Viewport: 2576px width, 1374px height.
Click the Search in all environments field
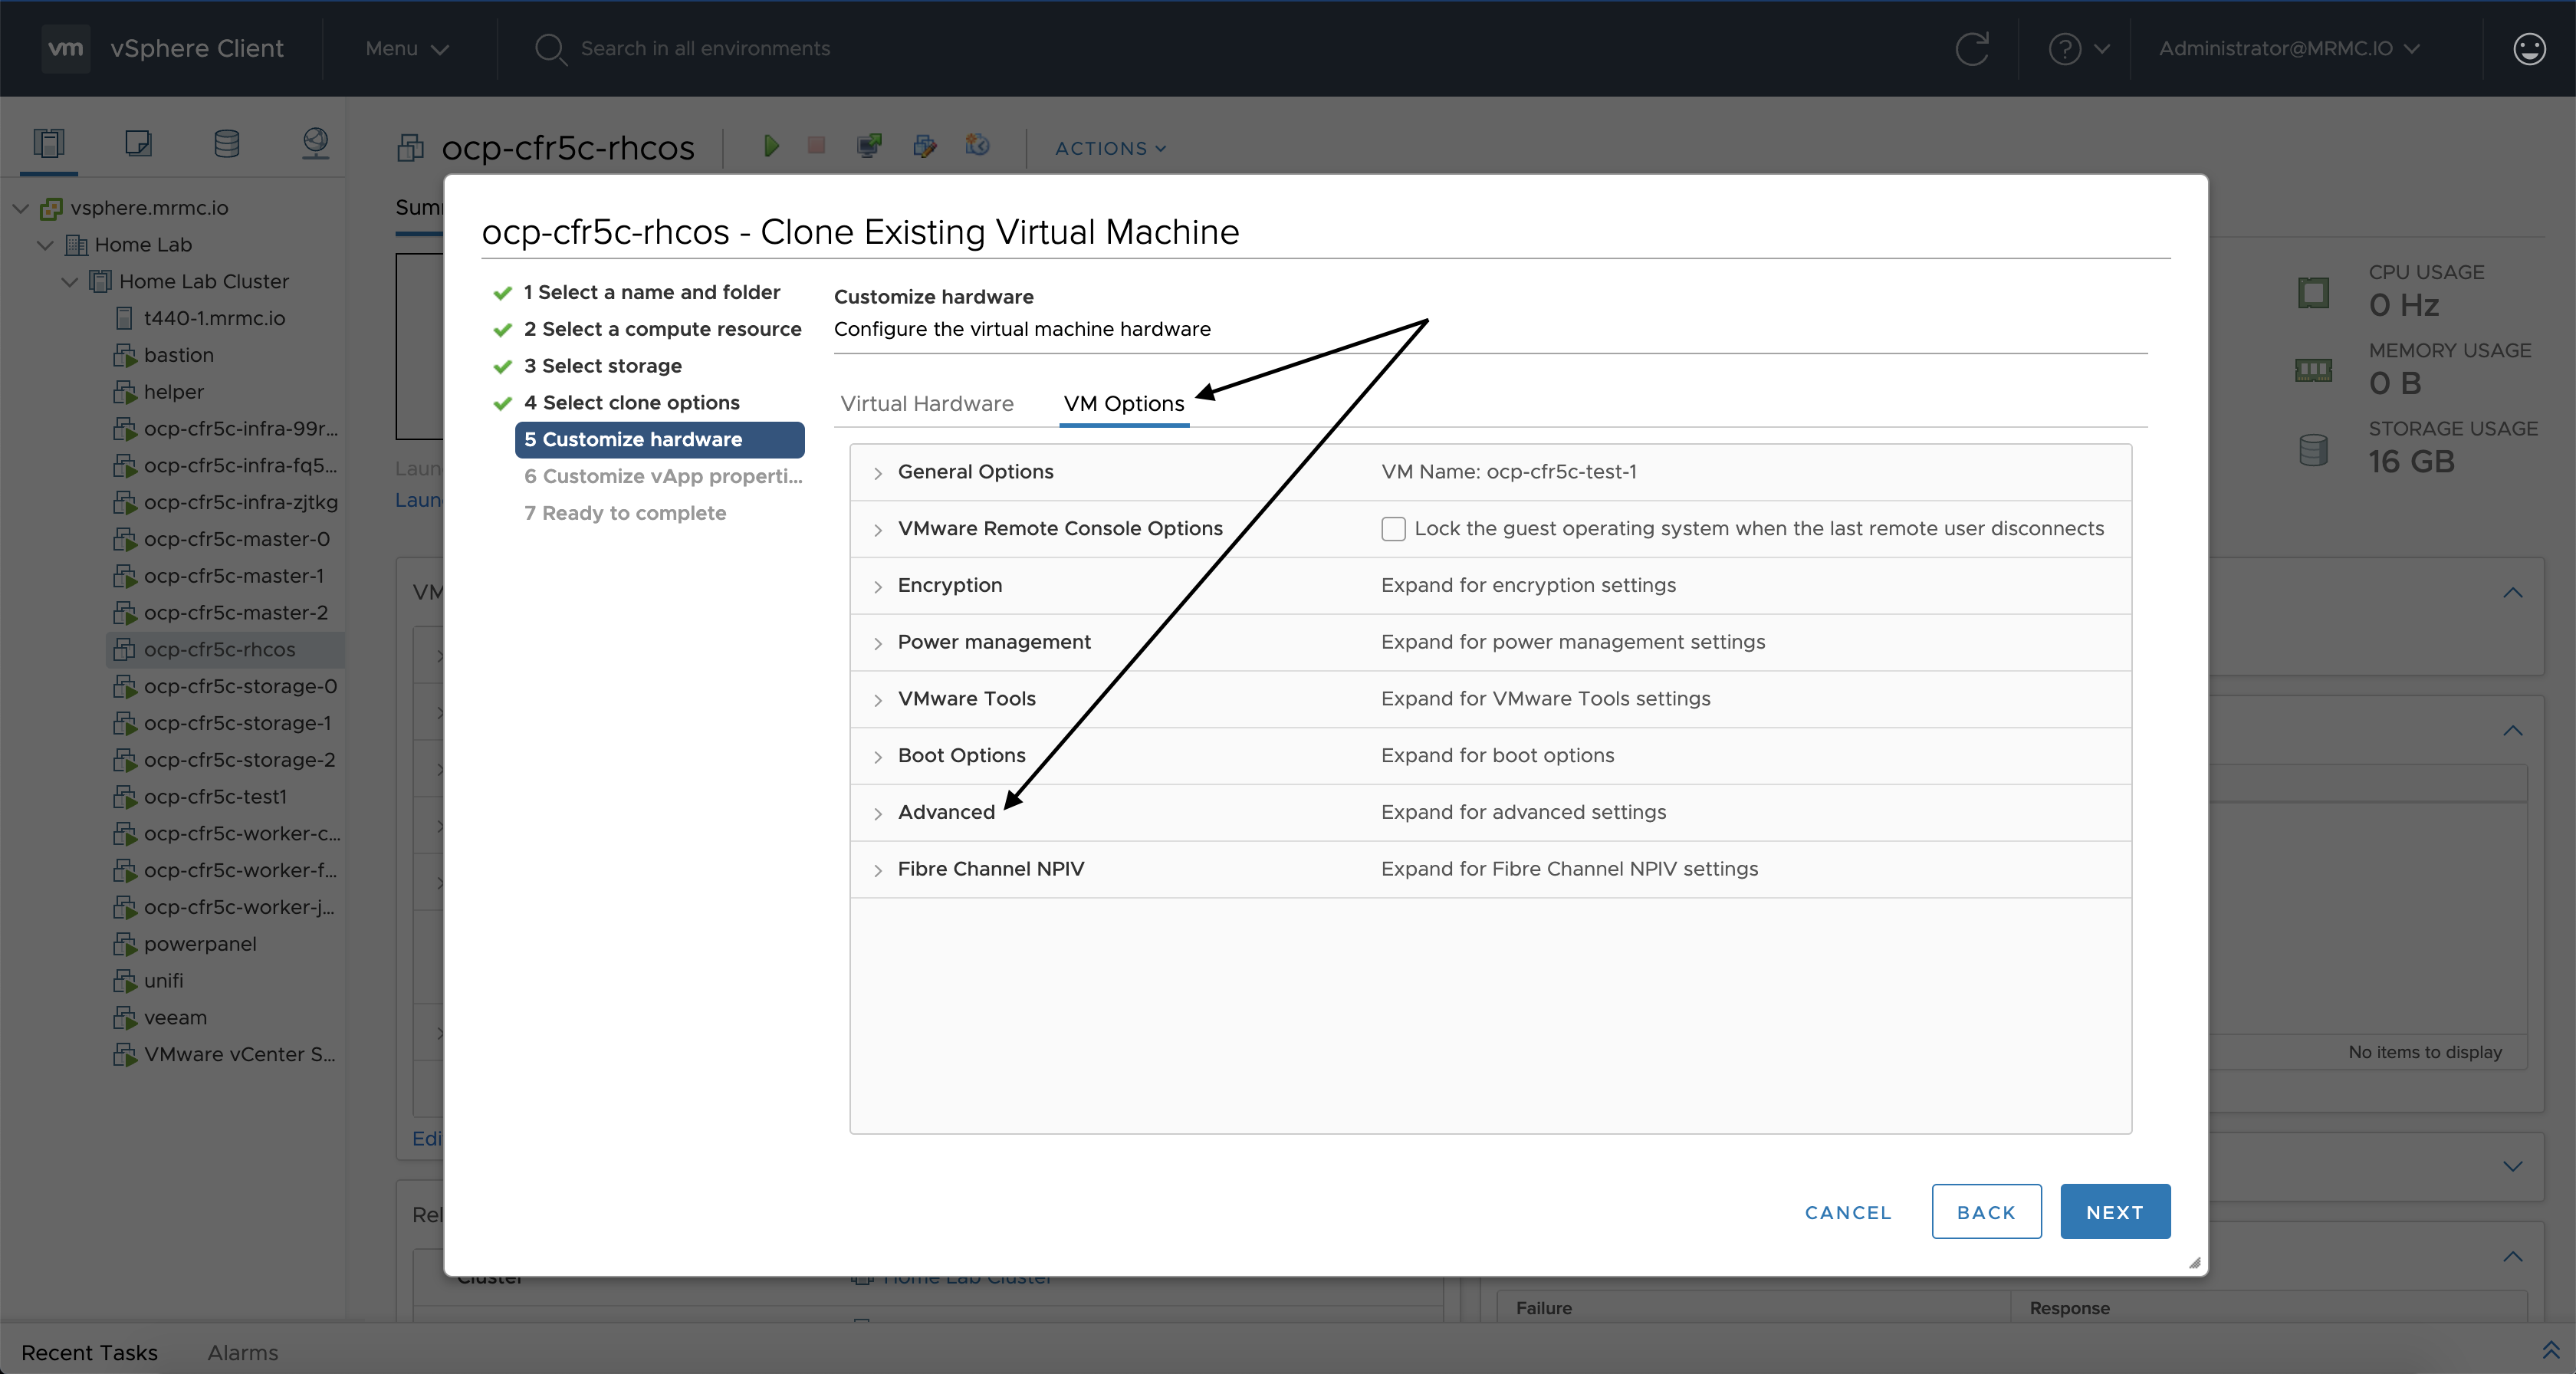tap(705, 48)
